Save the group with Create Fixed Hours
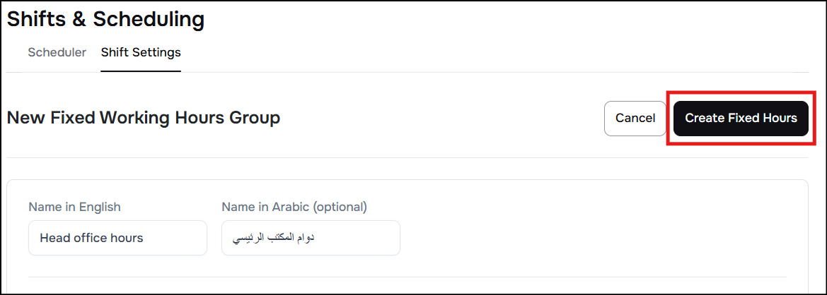 click(741, 118)
